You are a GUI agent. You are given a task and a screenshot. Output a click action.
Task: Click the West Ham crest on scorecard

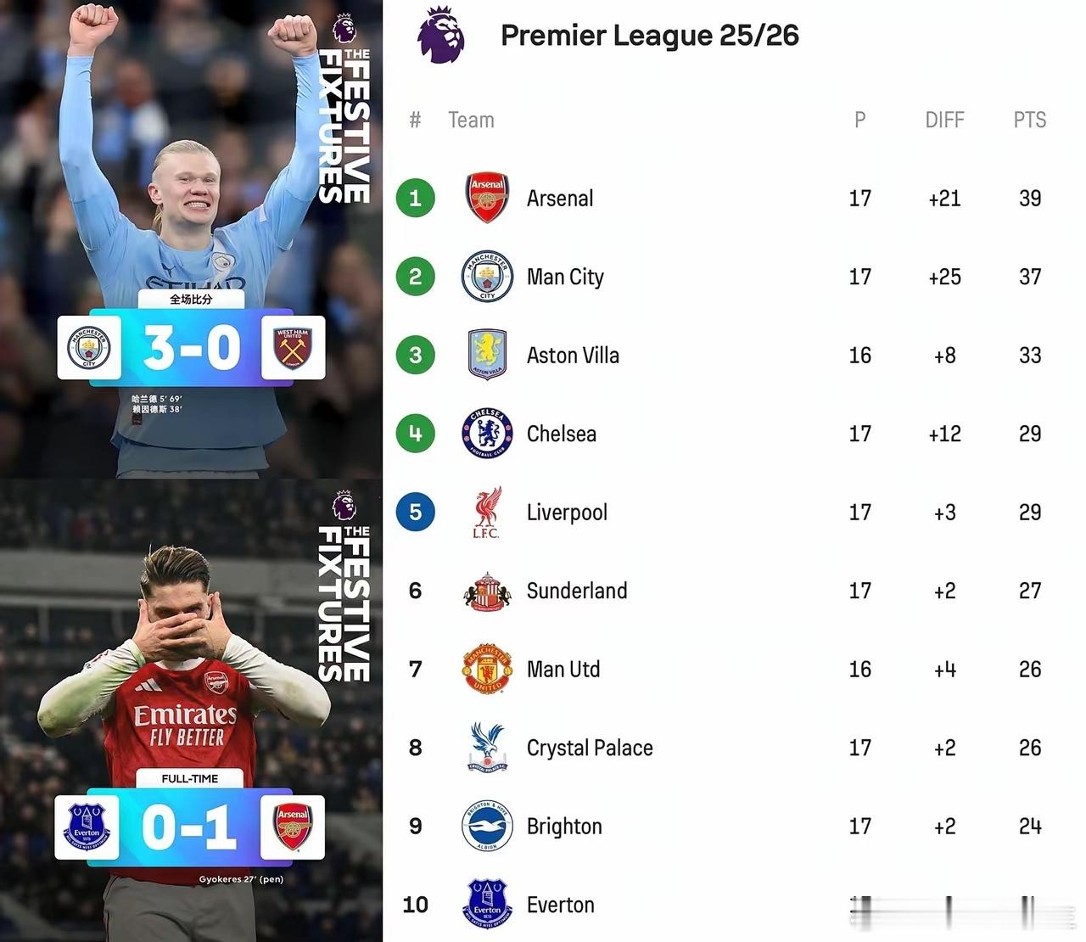coord(293,348)
